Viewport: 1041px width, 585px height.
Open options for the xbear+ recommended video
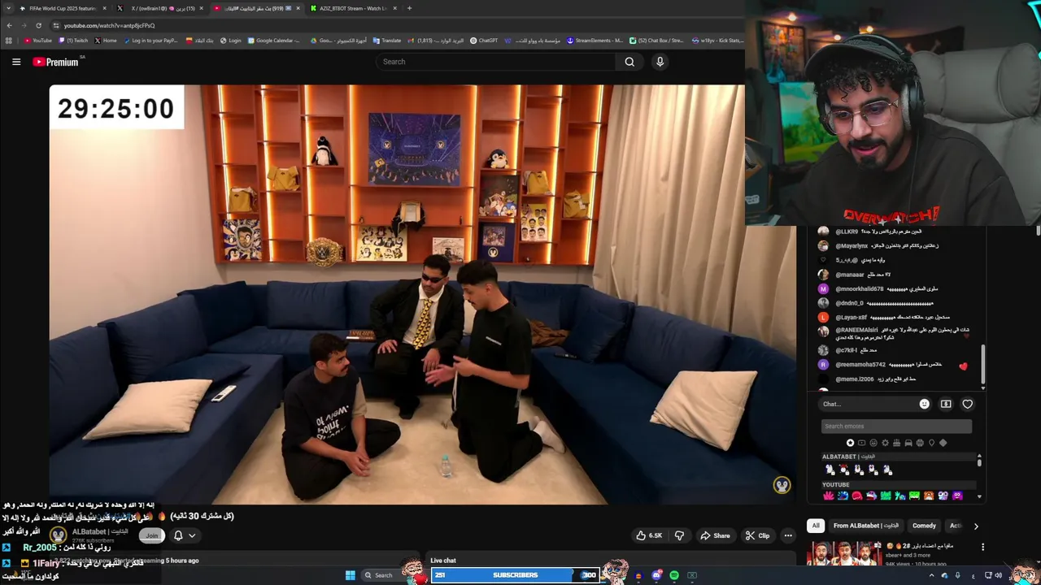pyautogui.click(x=982, y=547)
